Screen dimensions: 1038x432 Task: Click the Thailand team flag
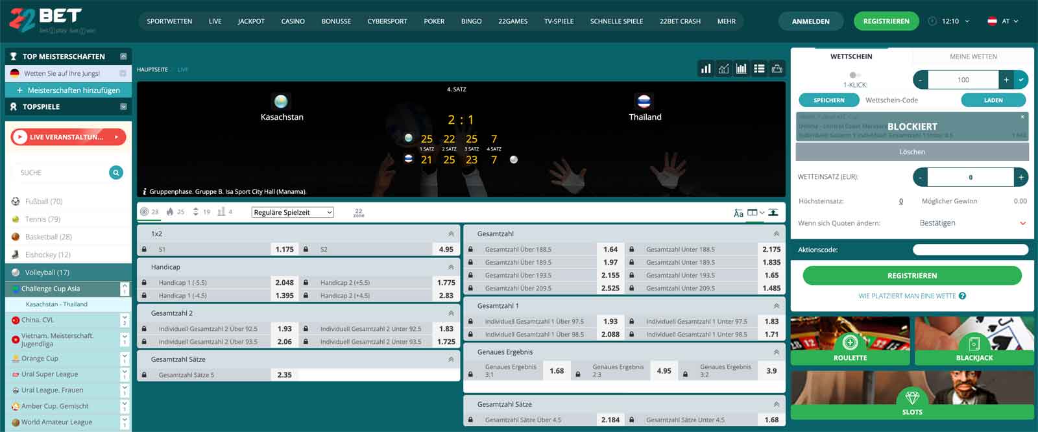pyautogui.click(x=644, y=101)
